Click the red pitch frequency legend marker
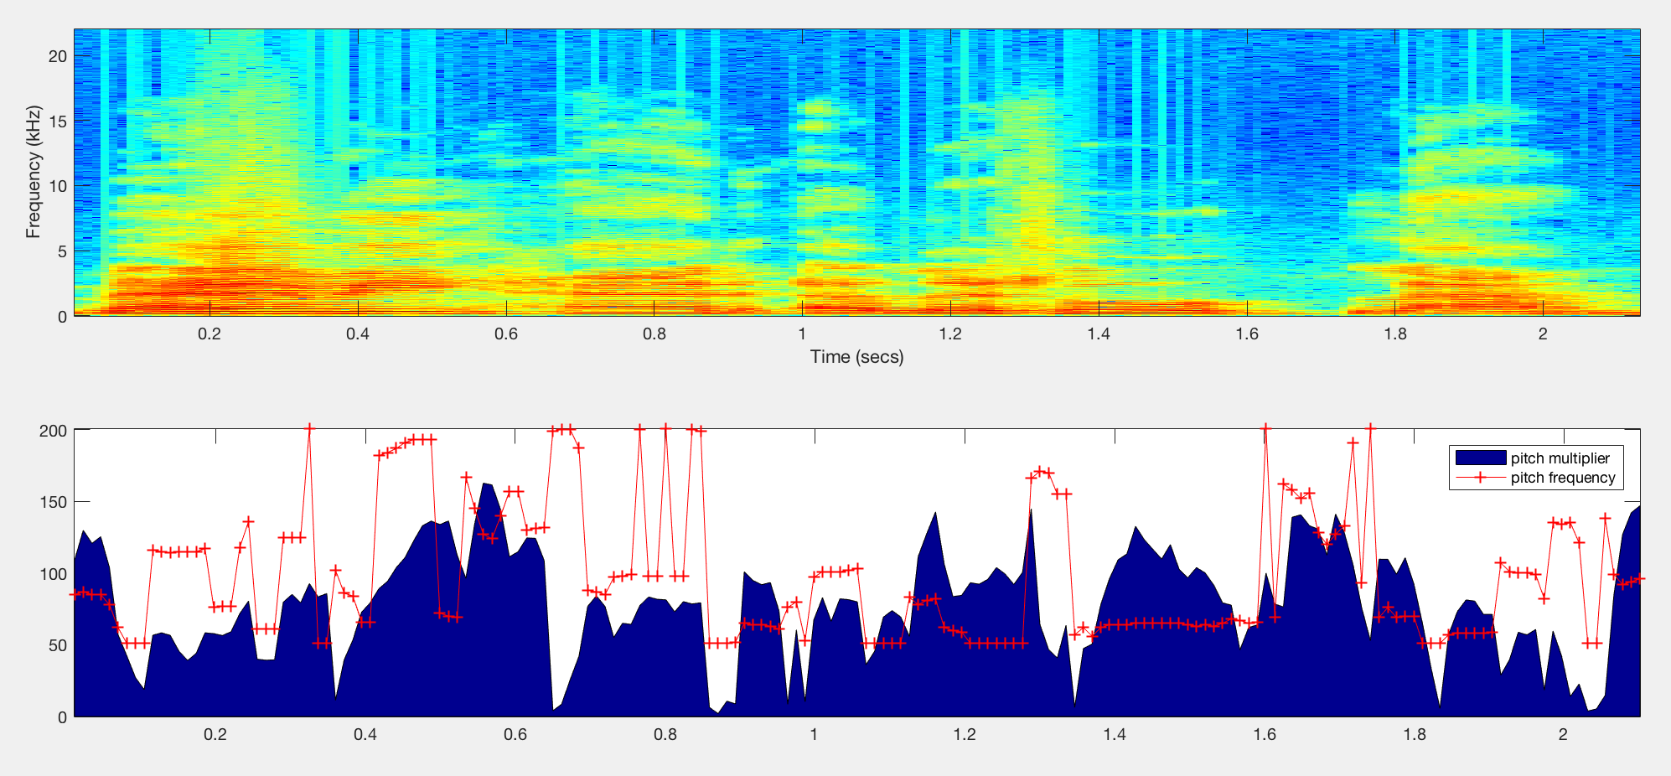1671x776 pixels. [1480, 478]
